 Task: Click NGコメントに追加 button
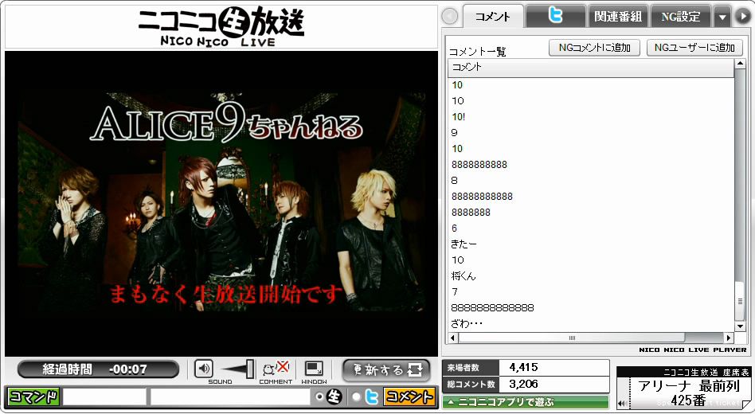point(595,48)
